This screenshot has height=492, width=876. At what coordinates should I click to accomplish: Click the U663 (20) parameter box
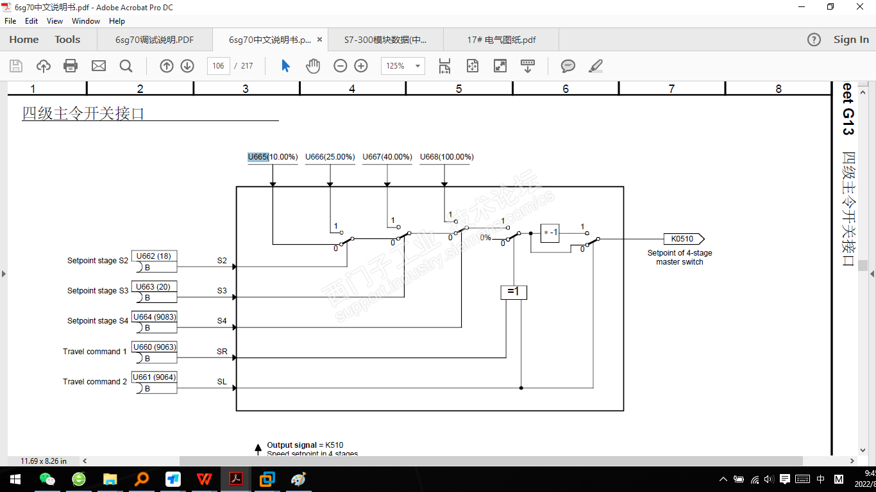154,286
